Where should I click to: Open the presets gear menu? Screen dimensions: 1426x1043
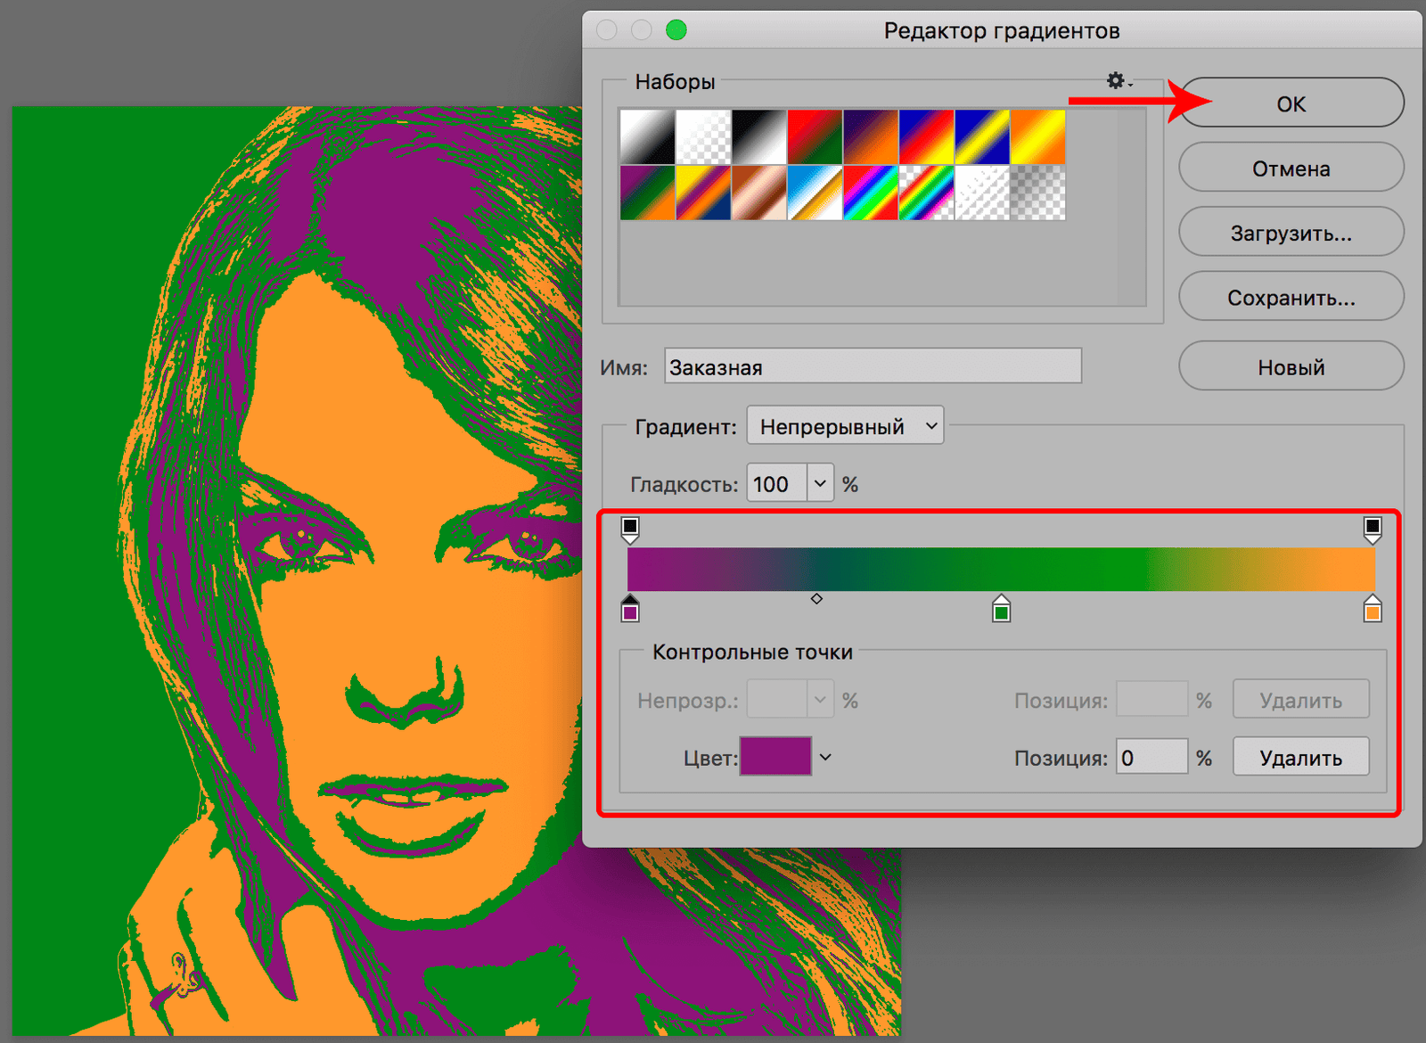[x=1115, y=81]
